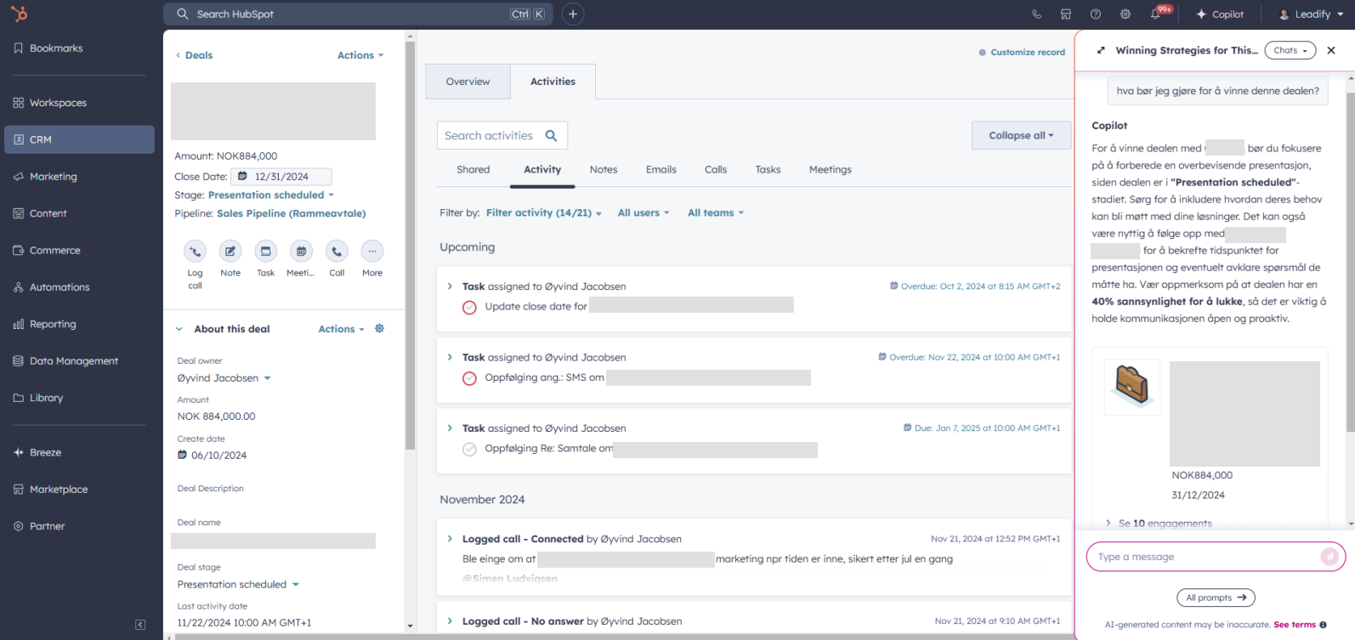Screen dimensions: 1355x640
Task: Select the Emails activity tab
Action: 660,170
